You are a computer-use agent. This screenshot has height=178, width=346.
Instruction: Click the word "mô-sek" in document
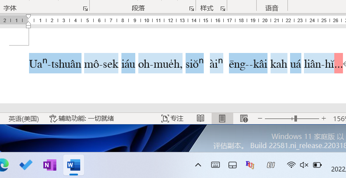tap(101, 64)
